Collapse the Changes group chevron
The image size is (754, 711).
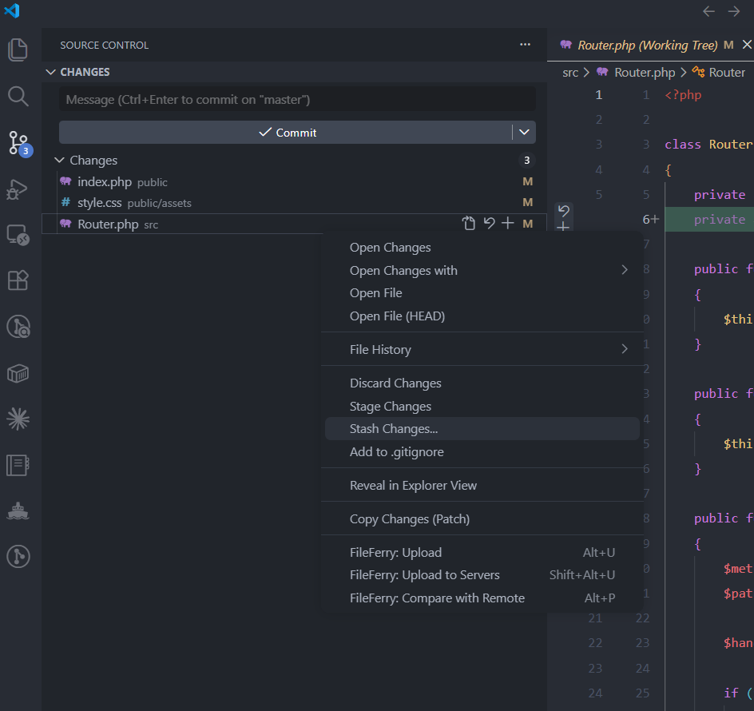tap(60, 160)
